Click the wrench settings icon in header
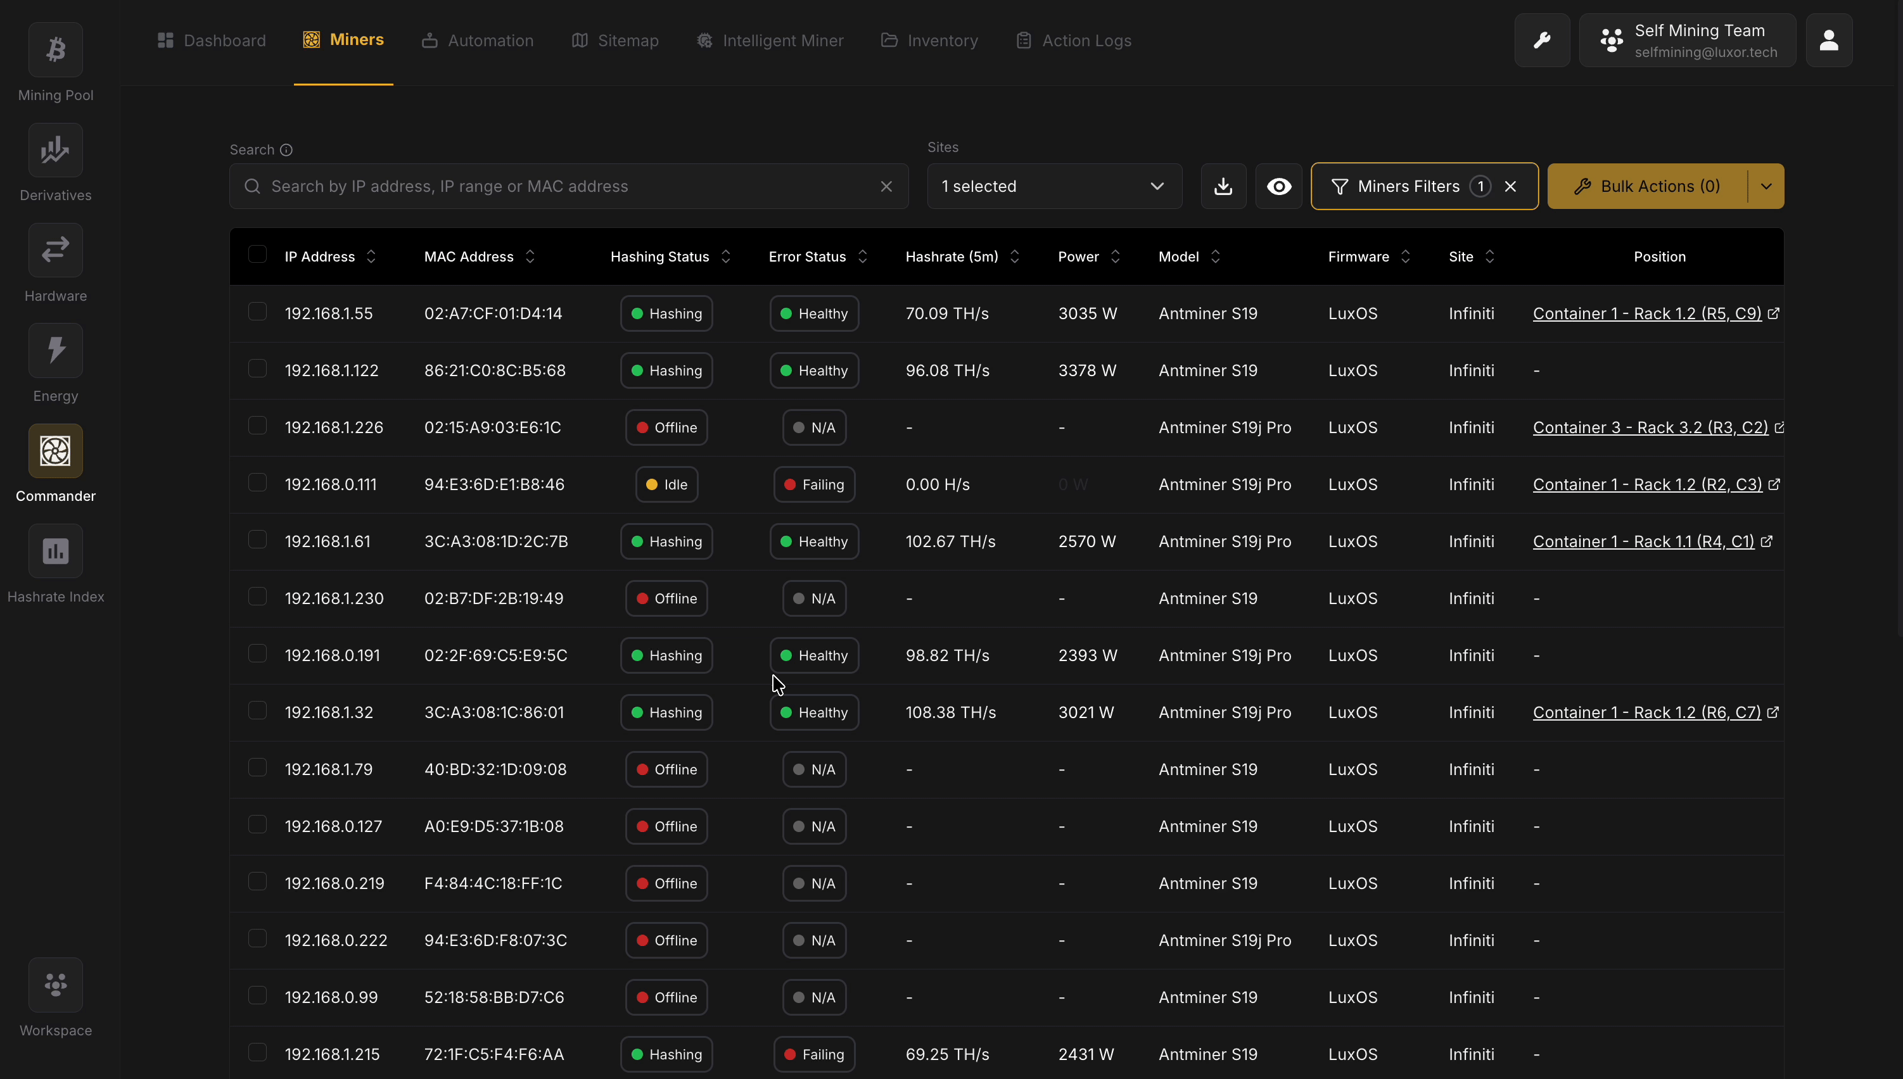Viewport: 1903px width, 1079px height. click(1542, 41)
